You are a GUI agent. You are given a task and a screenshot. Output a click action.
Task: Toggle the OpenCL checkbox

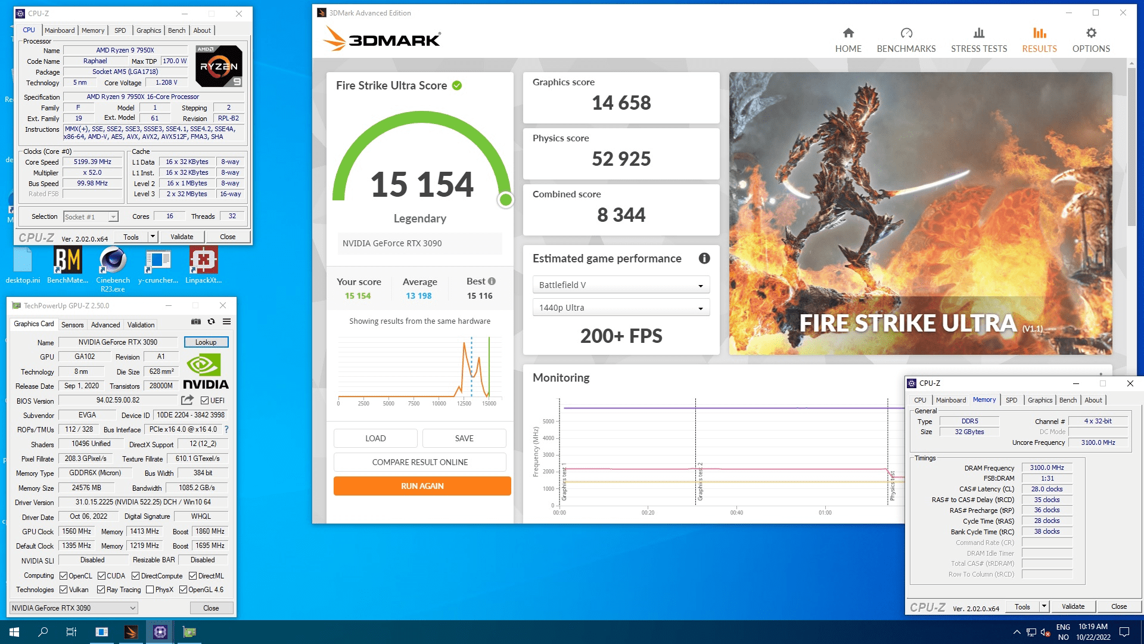(x=63, y=576)
